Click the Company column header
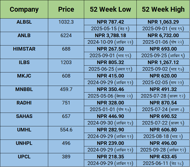This screenshot has height=167, width=190. [24, 10]
